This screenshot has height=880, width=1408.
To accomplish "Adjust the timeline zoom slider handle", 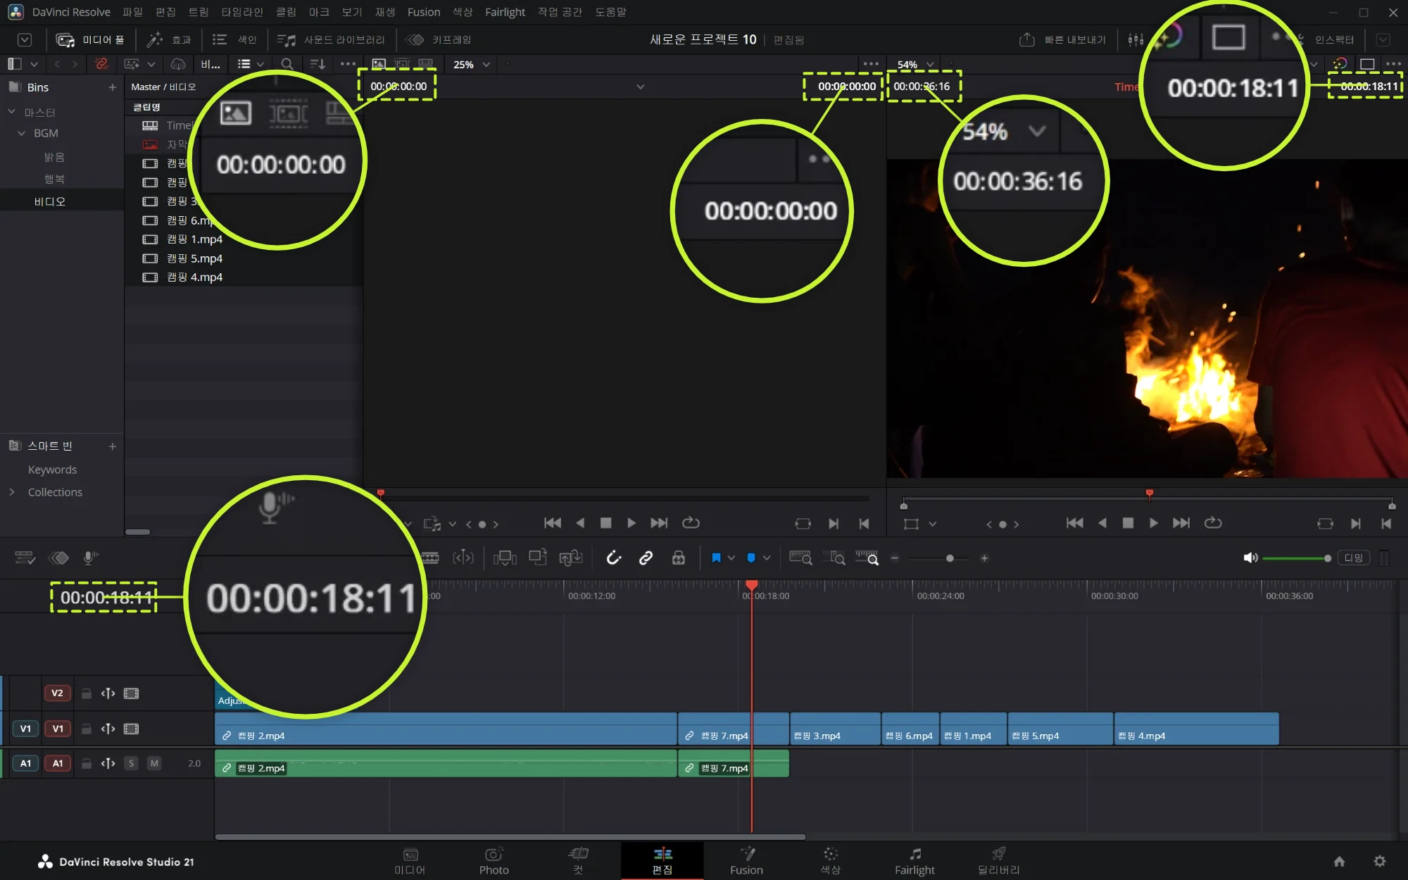I will pyautogui.click(x=950, y=558).
